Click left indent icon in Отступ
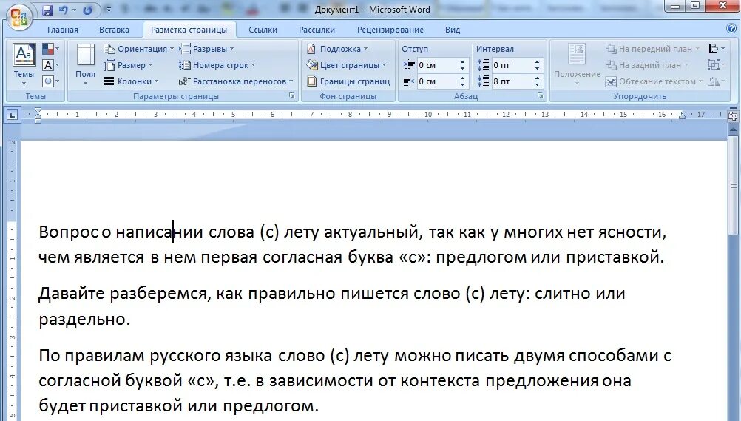 (x=409, y=65)
